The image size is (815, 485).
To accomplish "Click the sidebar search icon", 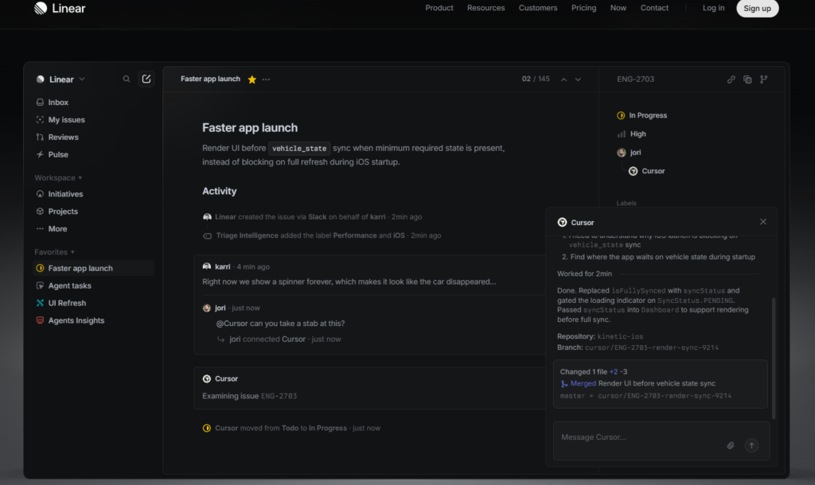I will pyautogui.click(x=127, y=79).
